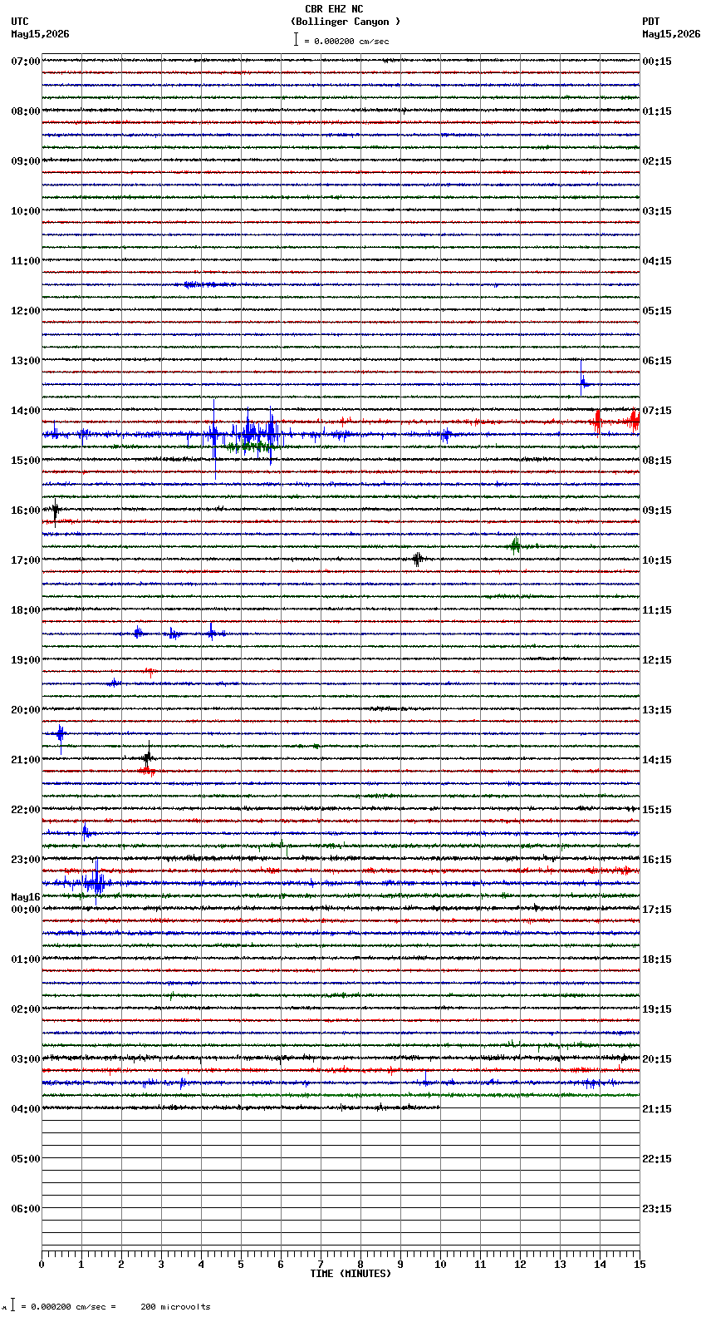Click the black burst on the 17:00 trace
The height and width of the screenshot is (1317, 706).
coord(418,559)
